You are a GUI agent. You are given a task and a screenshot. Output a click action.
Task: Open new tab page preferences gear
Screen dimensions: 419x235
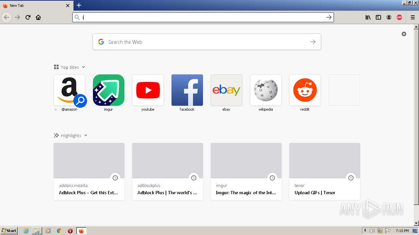point(404,34)
